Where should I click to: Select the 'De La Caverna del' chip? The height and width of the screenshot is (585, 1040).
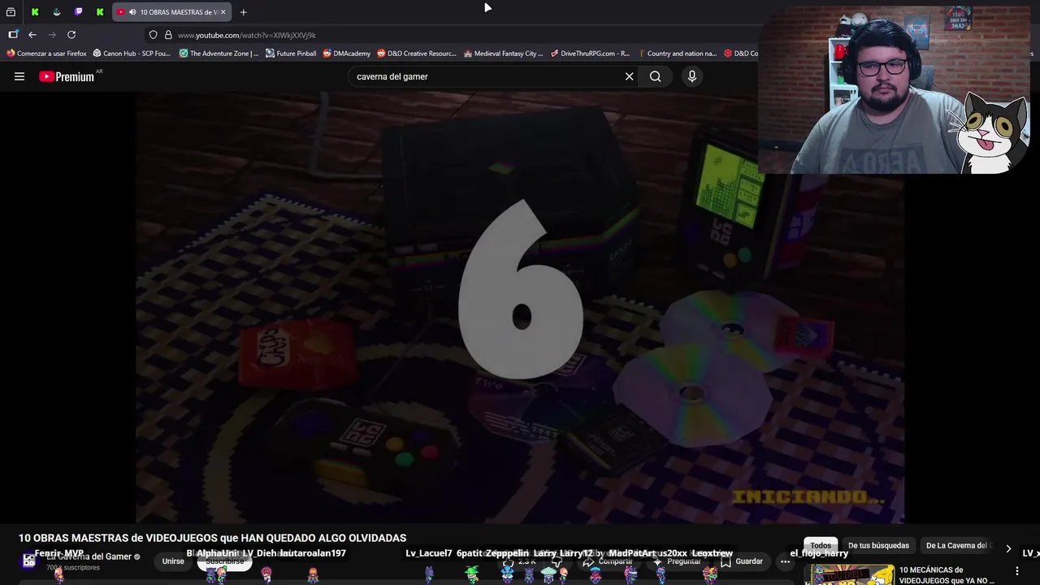956,546
